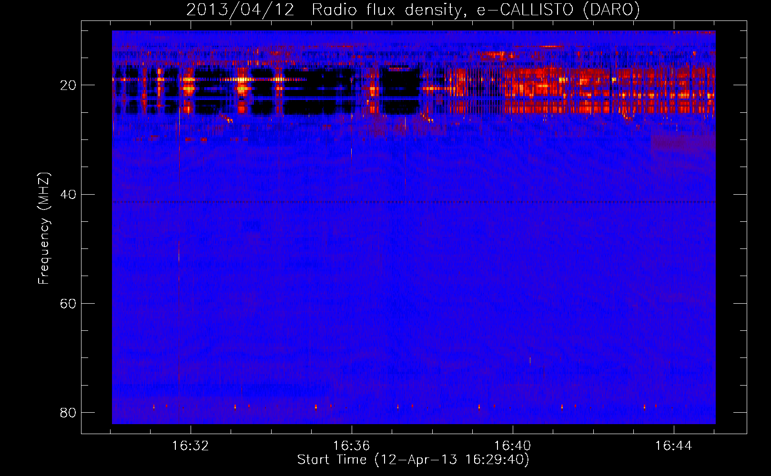This screenshot has width=771, height=476.
Task: Click the 16:36 time tick label
Action: (352, 446)
